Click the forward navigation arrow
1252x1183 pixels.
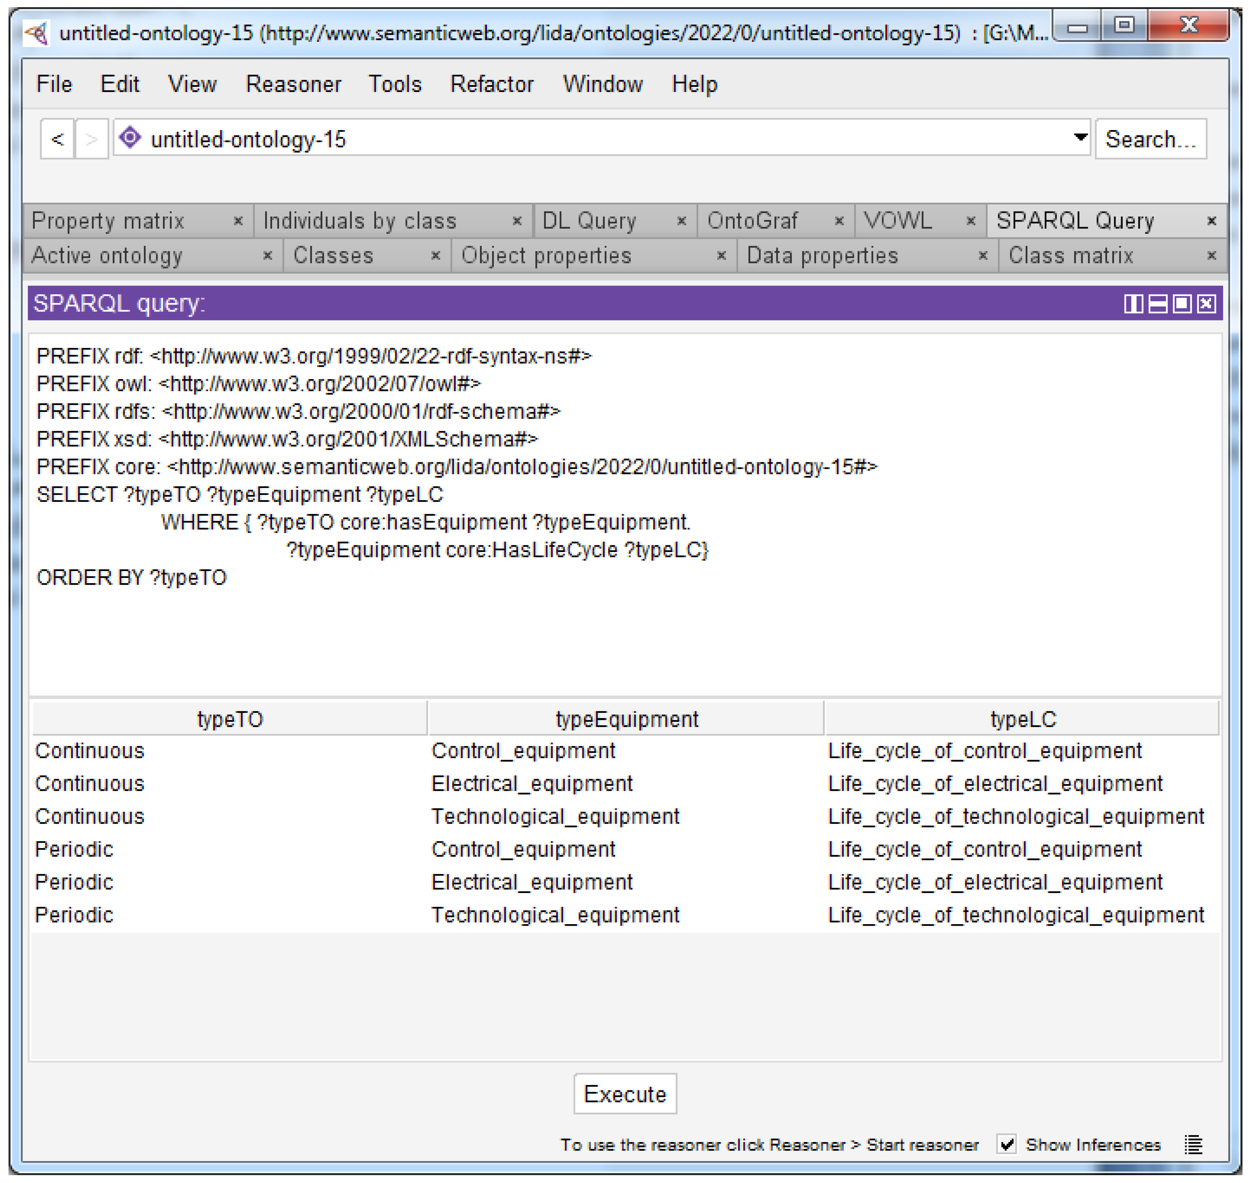[x=91, y=139]
